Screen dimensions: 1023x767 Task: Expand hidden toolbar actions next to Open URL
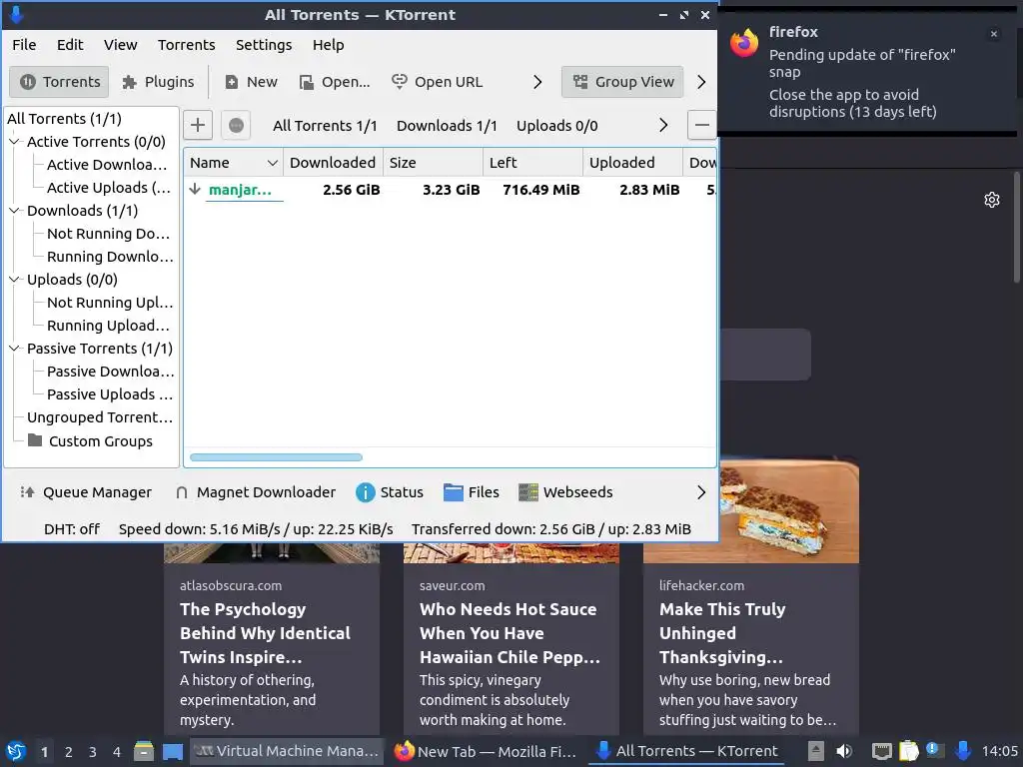click(x=536, y=82)
